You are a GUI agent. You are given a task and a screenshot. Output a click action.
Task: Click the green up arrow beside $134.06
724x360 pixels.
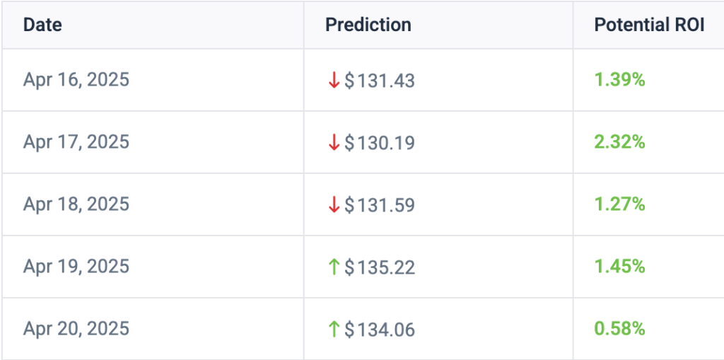334,330
